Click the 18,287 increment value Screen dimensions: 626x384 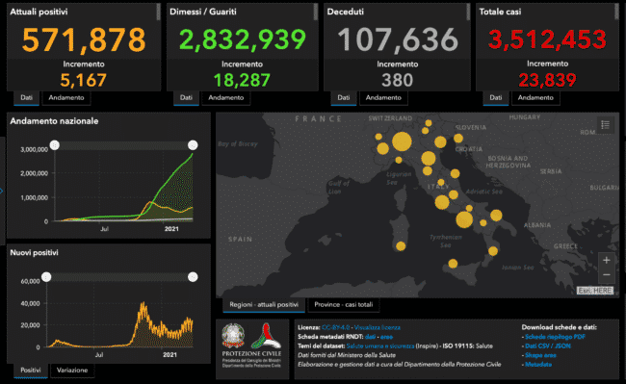[242, 80]
